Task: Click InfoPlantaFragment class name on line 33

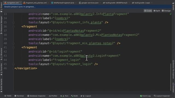Action: [112, 14]
